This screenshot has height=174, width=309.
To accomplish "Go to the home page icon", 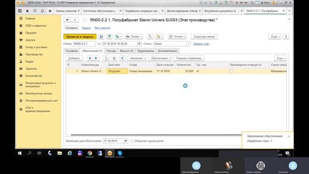I will 50,11.
